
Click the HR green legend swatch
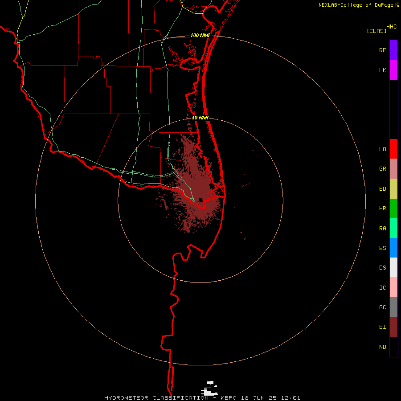pyautogui.click(x=393, y=209)
